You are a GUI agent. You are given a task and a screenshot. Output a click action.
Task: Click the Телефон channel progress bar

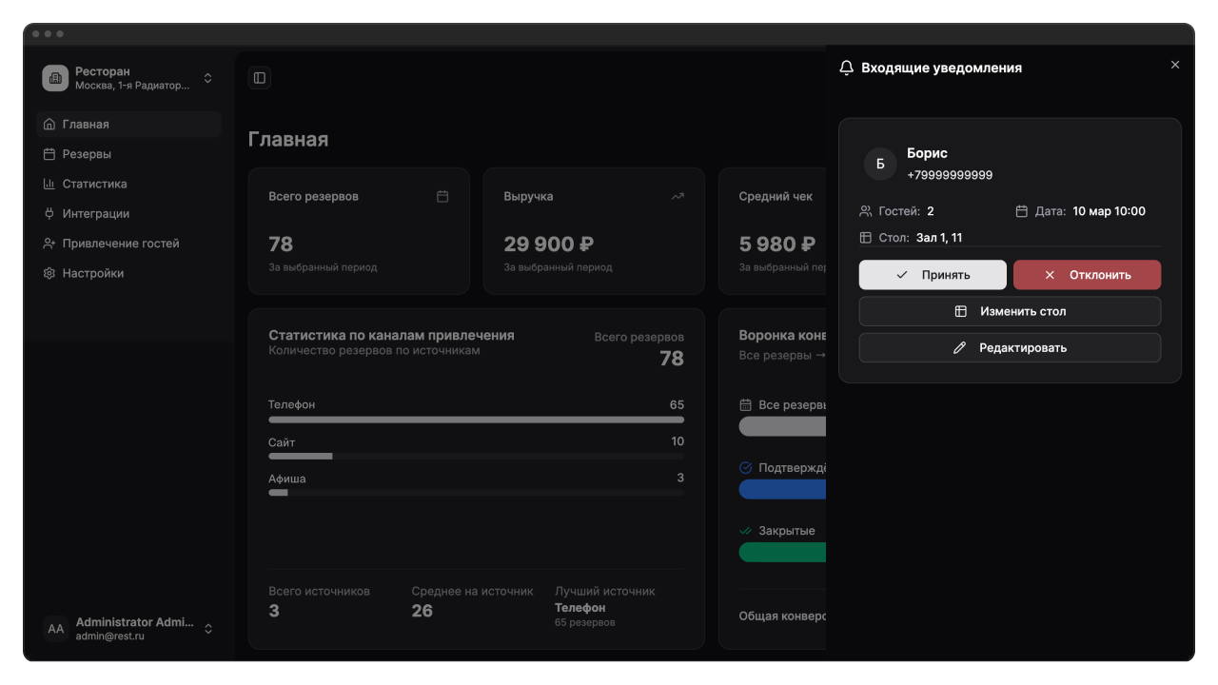tap(476, 420)
